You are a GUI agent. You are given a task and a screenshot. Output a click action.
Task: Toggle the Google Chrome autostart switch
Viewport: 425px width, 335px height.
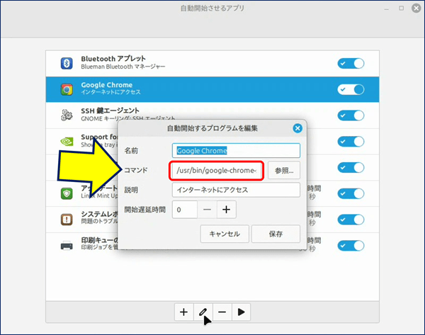pos(351,89)
